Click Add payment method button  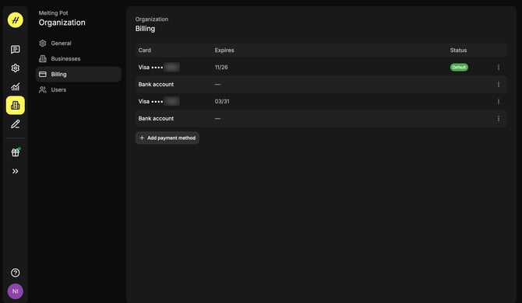click(168, 138)
